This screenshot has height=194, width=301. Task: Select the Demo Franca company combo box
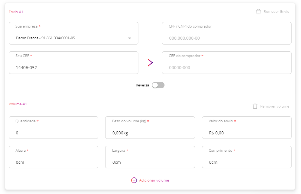tap(73, 33)
